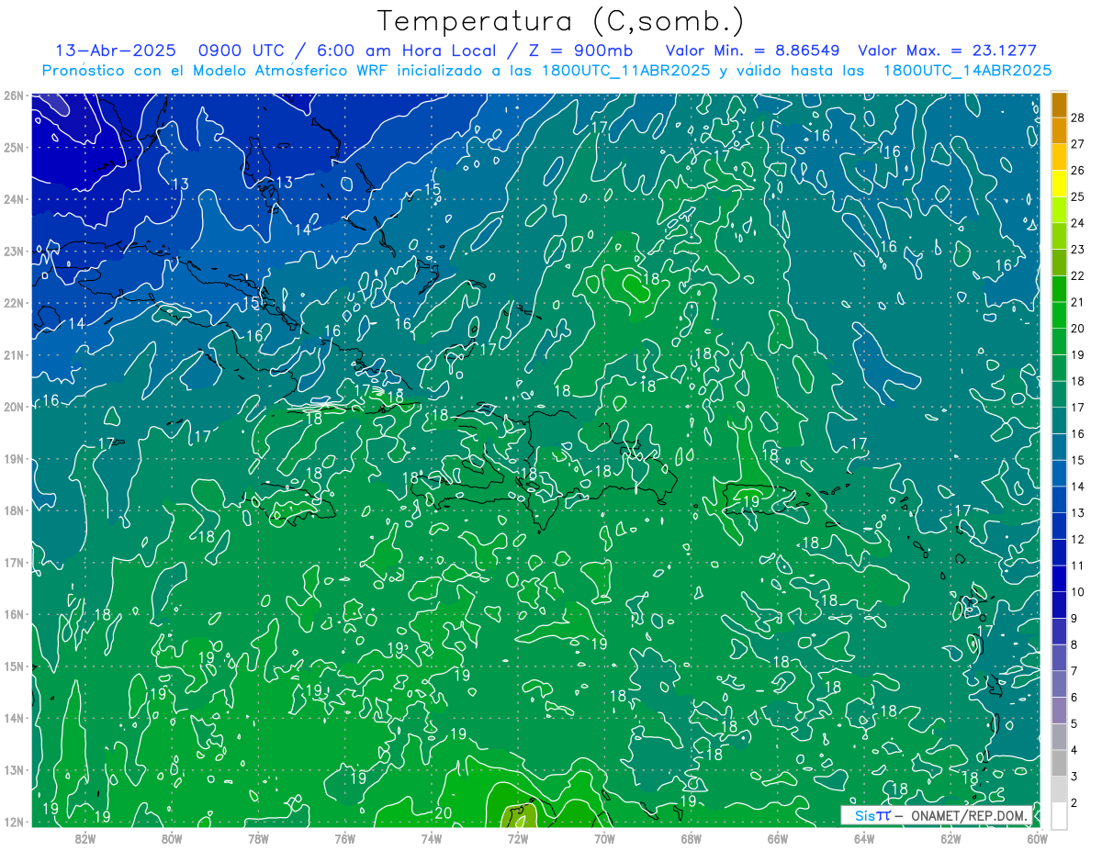Click the "28" label on the color scale
This screenshot has height=851, width=1102.
(x=1077, y=118)
